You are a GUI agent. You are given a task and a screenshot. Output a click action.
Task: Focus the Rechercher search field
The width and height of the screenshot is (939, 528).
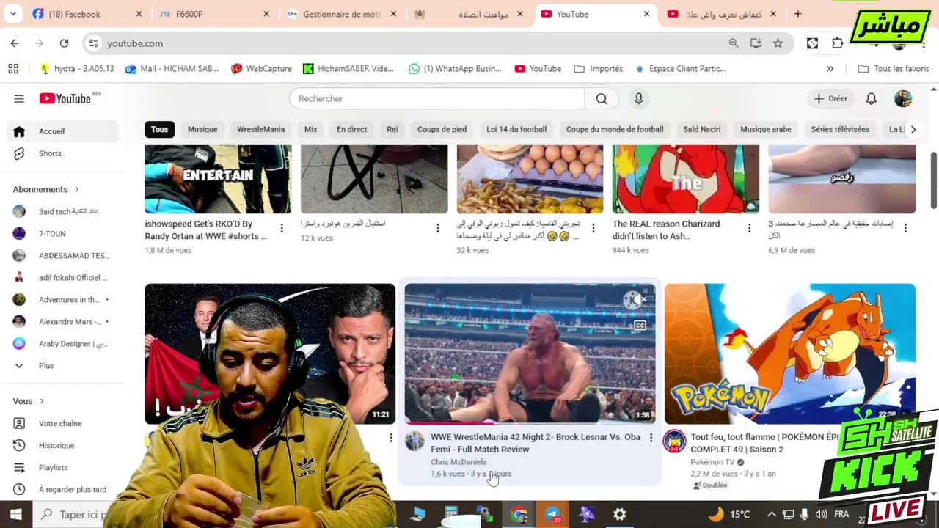click(437, 98)
